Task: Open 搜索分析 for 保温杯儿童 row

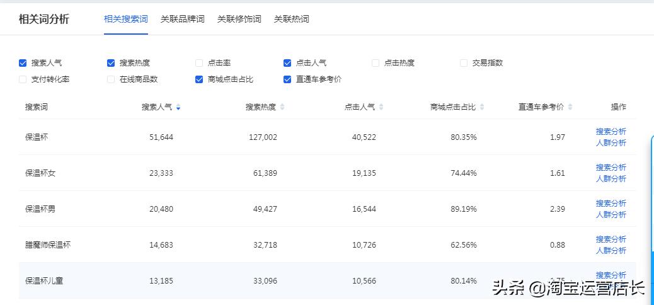Action: pyautogui.click(x=611, y=275)
